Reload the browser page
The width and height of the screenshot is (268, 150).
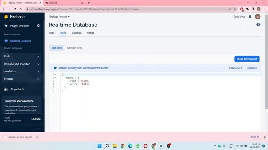point(15,9)
